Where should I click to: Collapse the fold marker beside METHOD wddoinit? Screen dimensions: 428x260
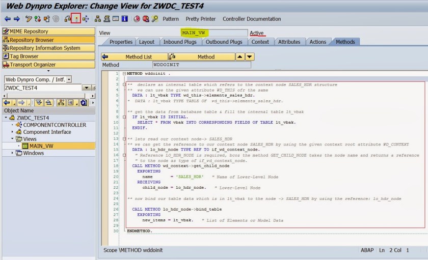pyautogui.click(x=124, y=74)
